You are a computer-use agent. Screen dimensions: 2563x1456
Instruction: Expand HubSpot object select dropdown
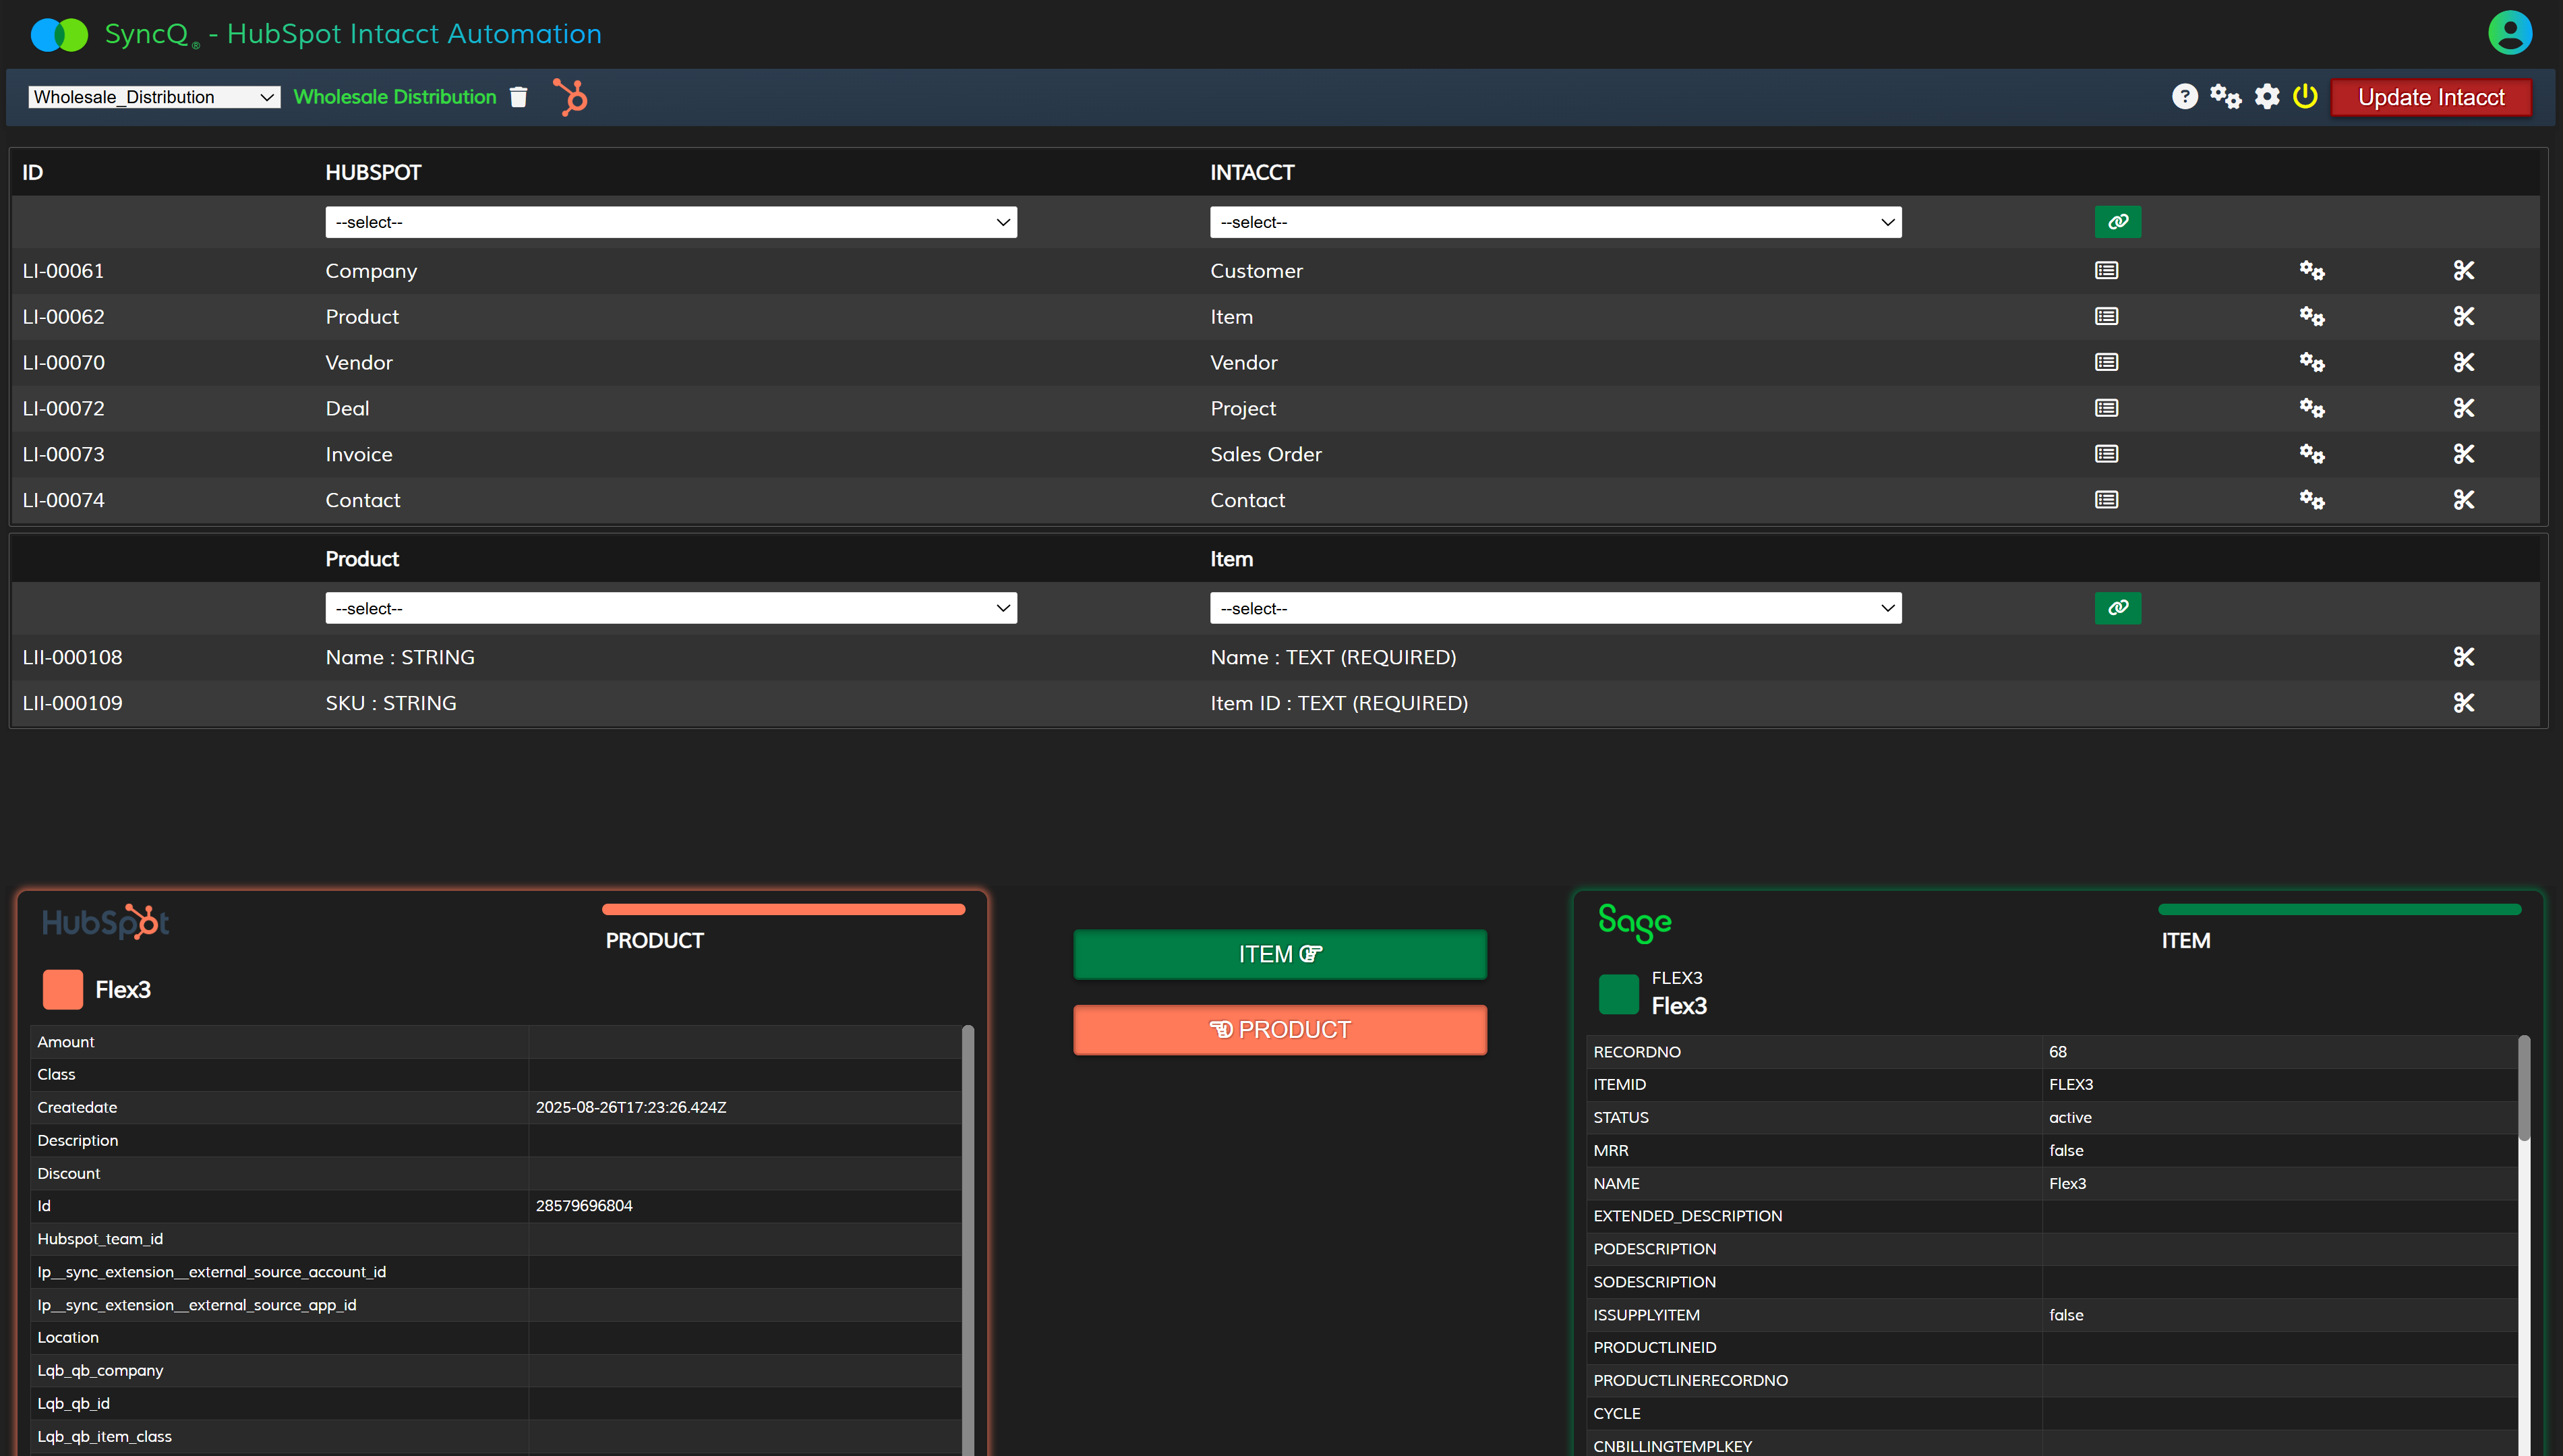click(671, 222)
